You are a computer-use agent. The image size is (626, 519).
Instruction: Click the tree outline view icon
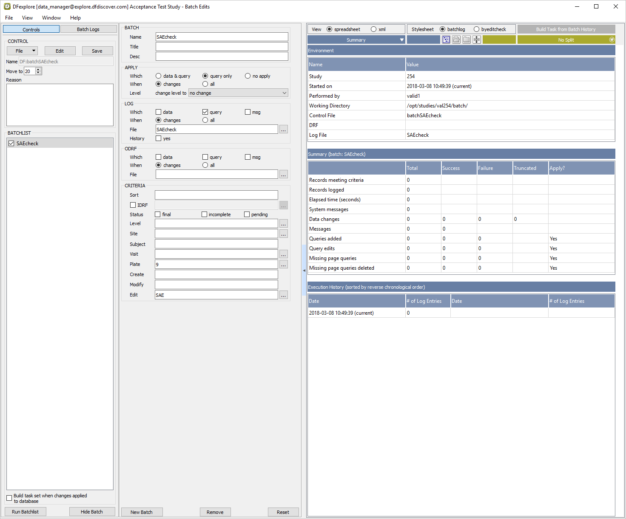pyautogui.click(x=446, y=40)
